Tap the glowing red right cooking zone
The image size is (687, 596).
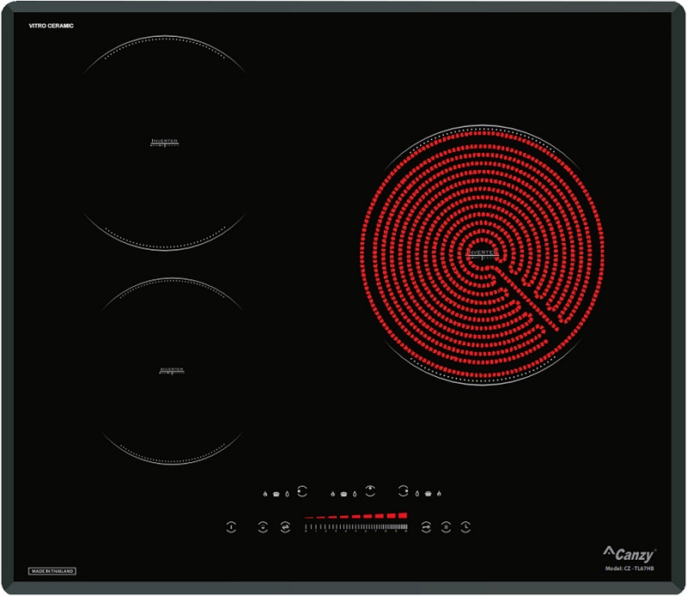482,255
